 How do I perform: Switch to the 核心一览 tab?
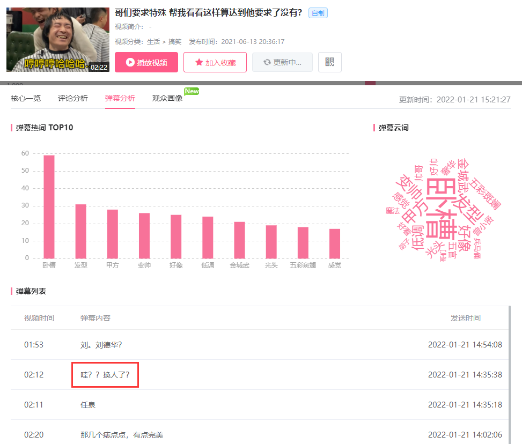(x=26, y=98)
